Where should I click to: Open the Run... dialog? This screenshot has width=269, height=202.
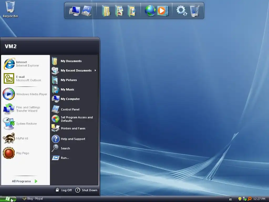[74, 158]
